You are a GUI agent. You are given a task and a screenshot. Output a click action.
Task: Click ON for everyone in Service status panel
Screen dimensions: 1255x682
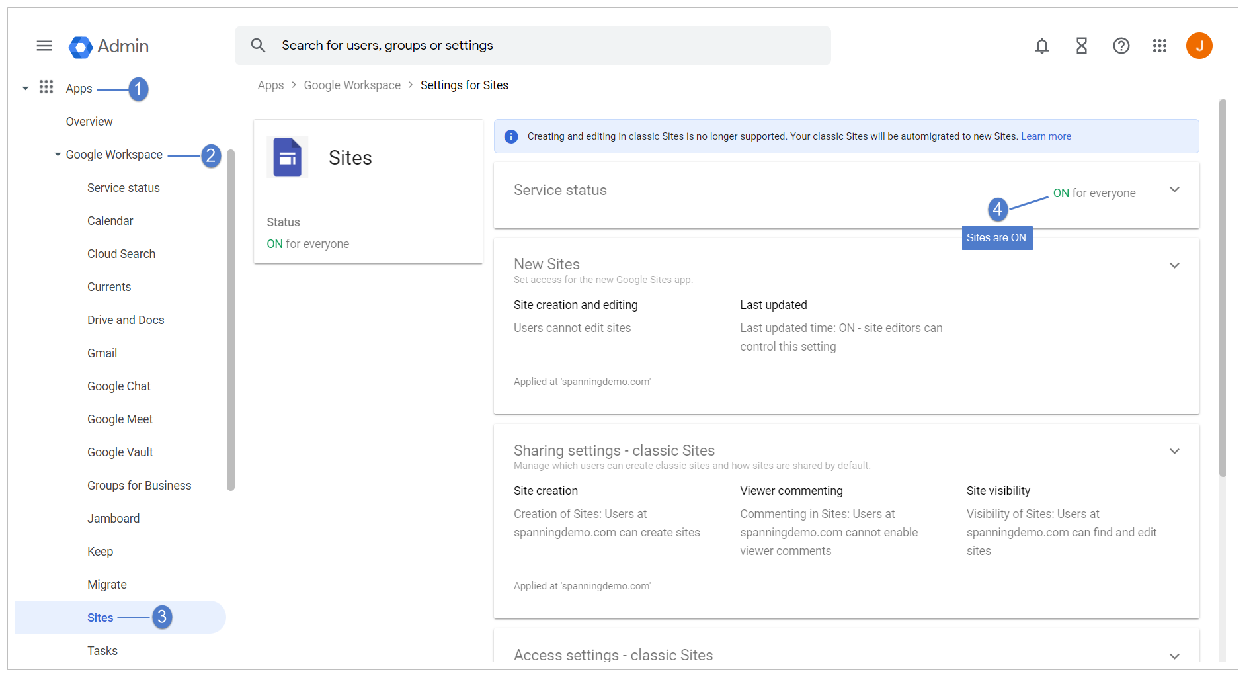[1094, 193]
